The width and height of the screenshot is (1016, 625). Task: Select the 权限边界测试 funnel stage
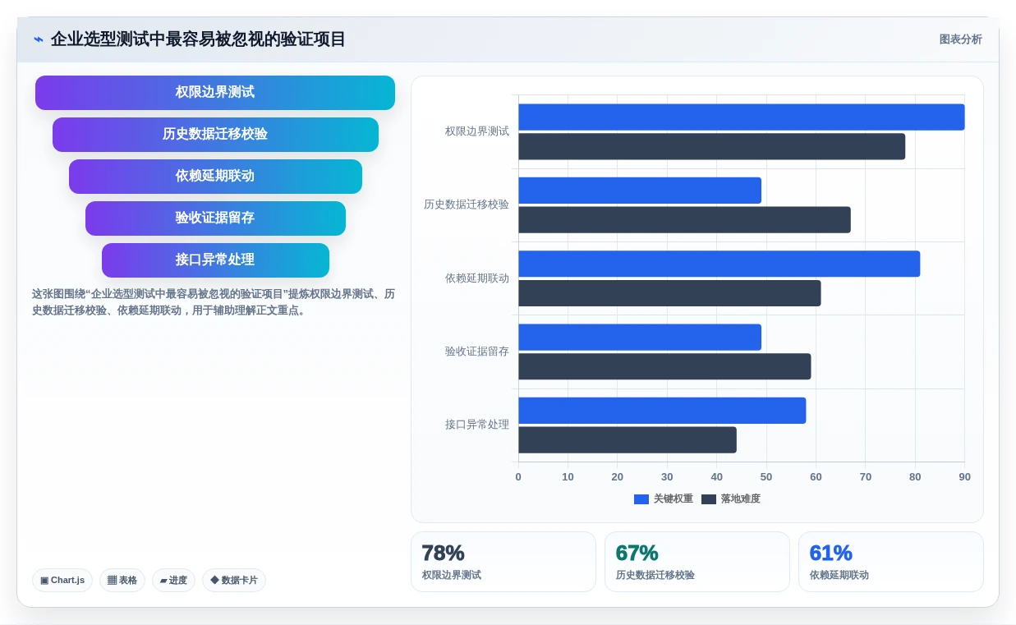215,93
